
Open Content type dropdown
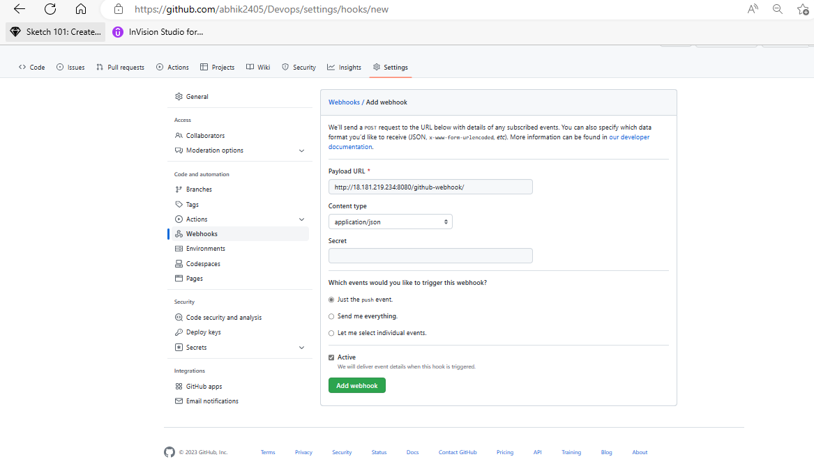[x=391, y=222]
